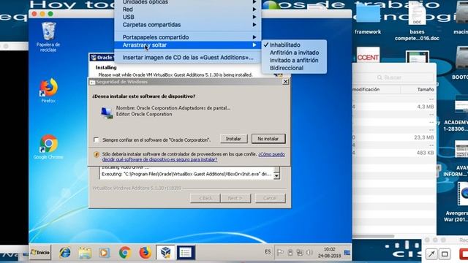Click green zoom button of VirtualBox window
This screenshot has width=468, height=263.
(x=50, y=14)
